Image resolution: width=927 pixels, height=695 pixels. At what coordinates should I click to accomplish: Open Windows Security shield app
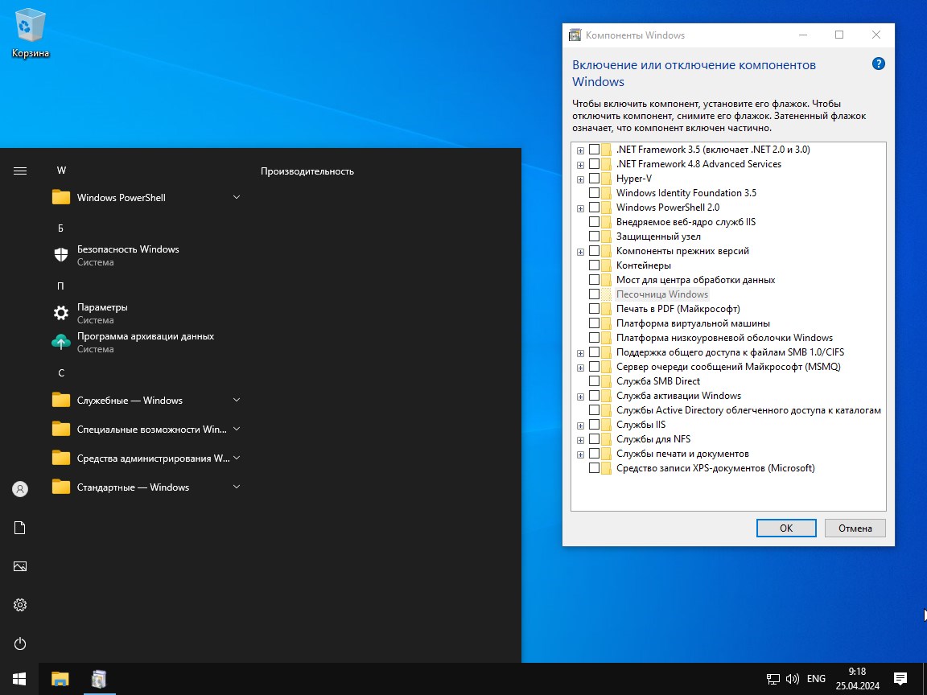pos(145,255)
